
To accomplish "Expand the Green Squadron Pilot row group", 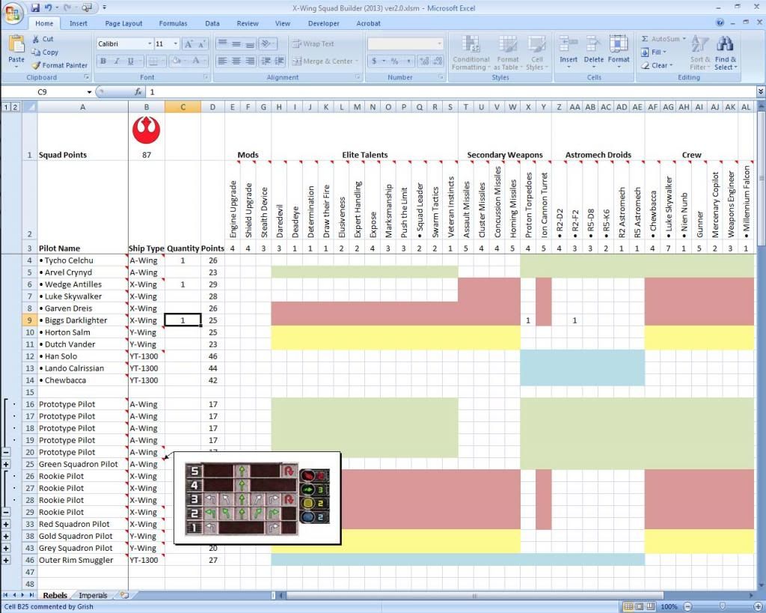I will 6,464.
